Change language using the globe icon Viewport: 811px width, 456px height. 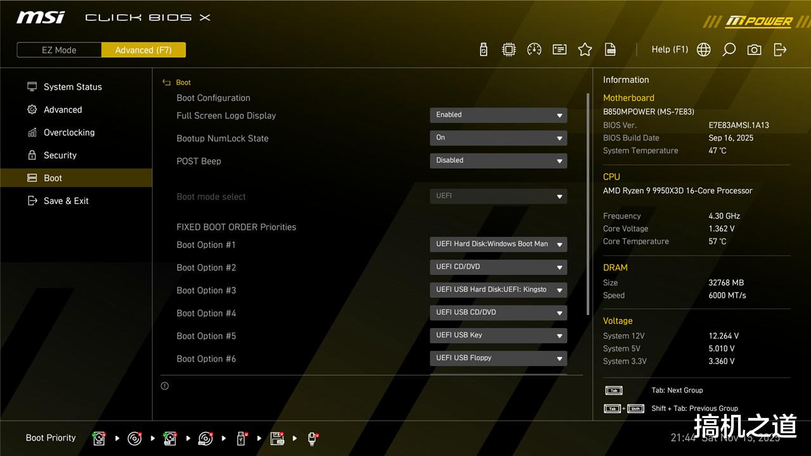tap(703, 49)
